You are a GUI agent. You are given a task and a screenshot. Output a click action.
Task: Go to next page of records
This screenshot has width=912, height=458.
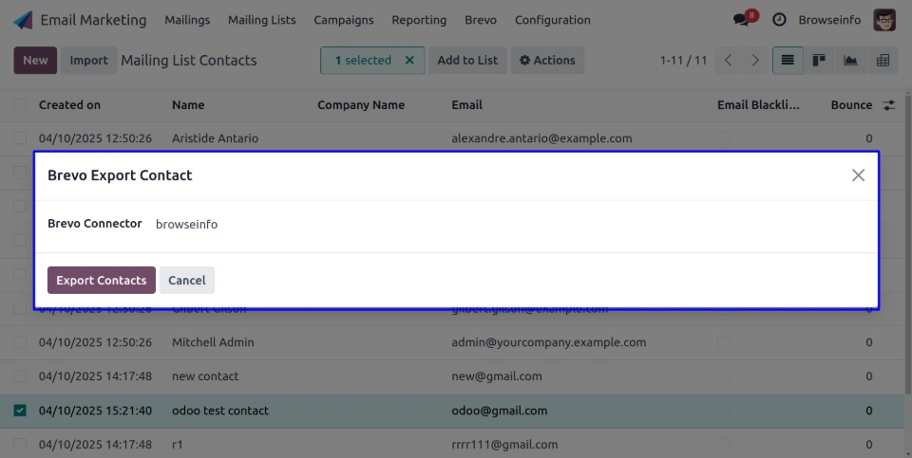(755, 61)
